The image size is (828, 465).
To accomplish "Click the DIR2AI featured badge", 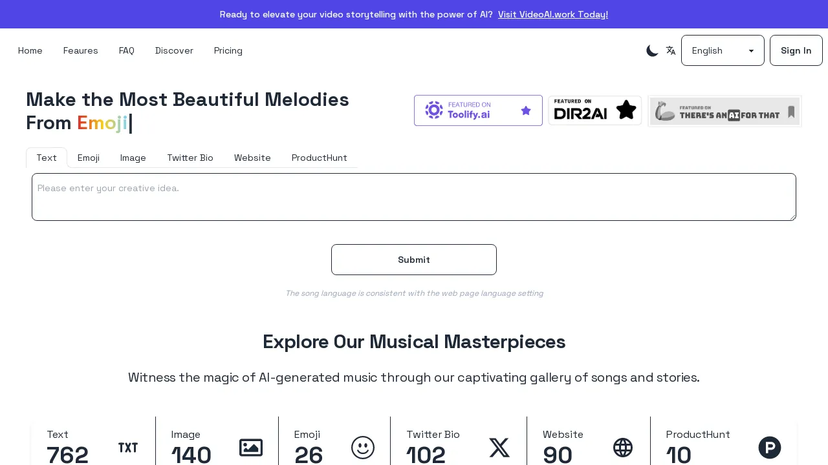I will (x=594, y=110).
